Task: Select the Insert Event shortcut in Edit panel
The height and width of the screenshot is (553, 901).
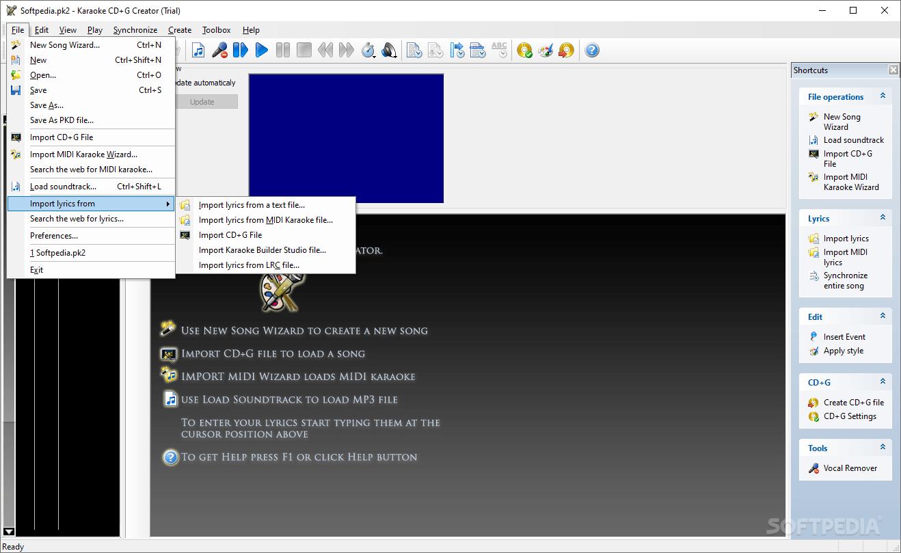Action: [844, 336]
